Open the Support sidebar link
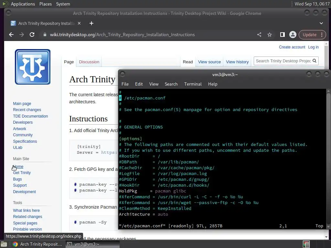Screen dimensions: 331x248 tap(20, 185)
